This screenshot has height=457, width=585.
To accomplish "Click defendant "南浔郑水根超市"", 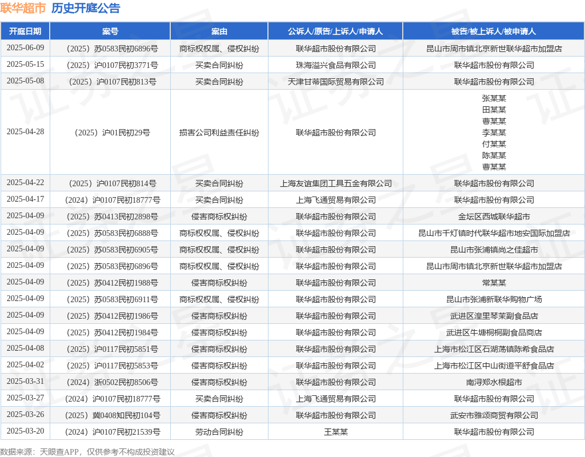I will pyautogui.click(x=494, y=382).
